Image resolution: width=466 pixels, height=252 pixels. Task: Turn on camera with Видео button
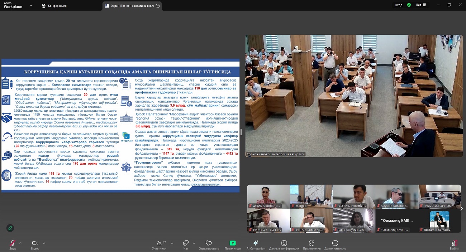click(35, 244)
